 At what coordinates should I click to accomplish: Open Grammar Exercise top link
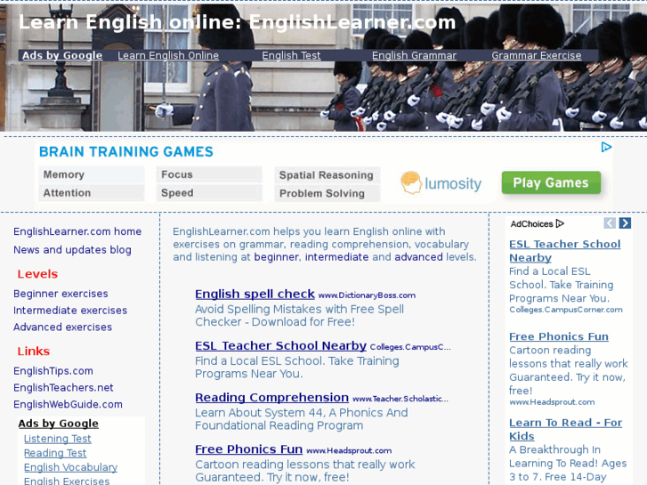[x=537, y=55]
